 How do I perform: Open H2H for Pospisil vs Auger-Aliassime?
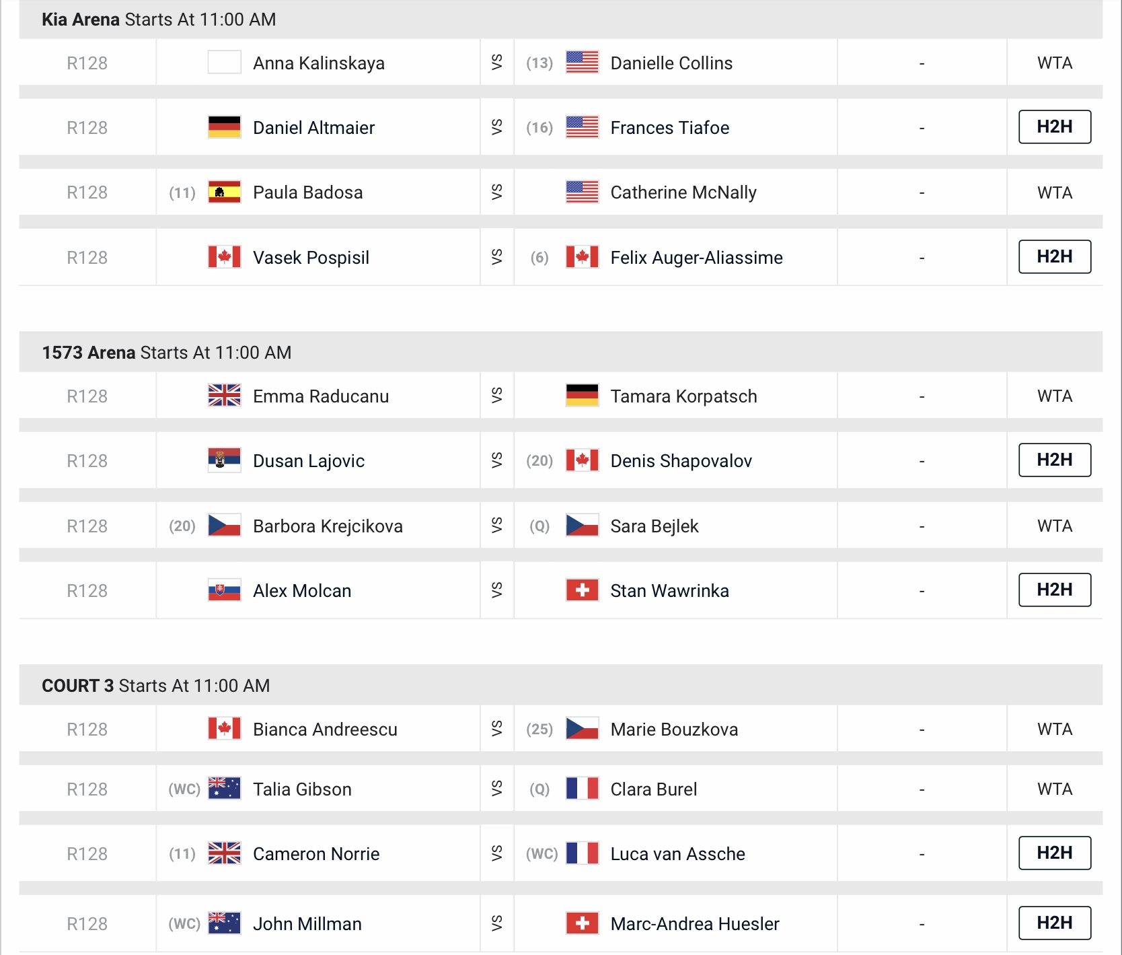coord(1054,256)
